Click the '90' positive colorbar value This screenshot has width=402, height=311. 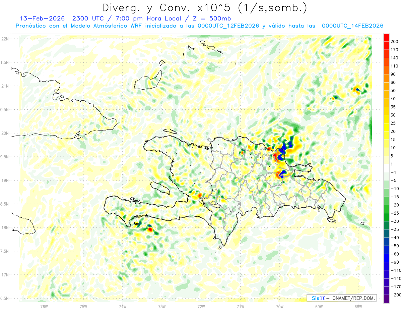click(x=393, y=74)
